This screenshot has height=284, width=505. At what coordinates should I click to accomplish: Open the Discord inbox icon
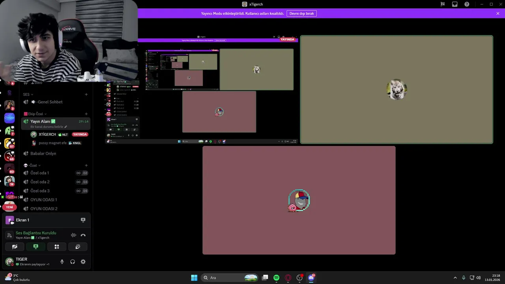click(x=454, y=4)
